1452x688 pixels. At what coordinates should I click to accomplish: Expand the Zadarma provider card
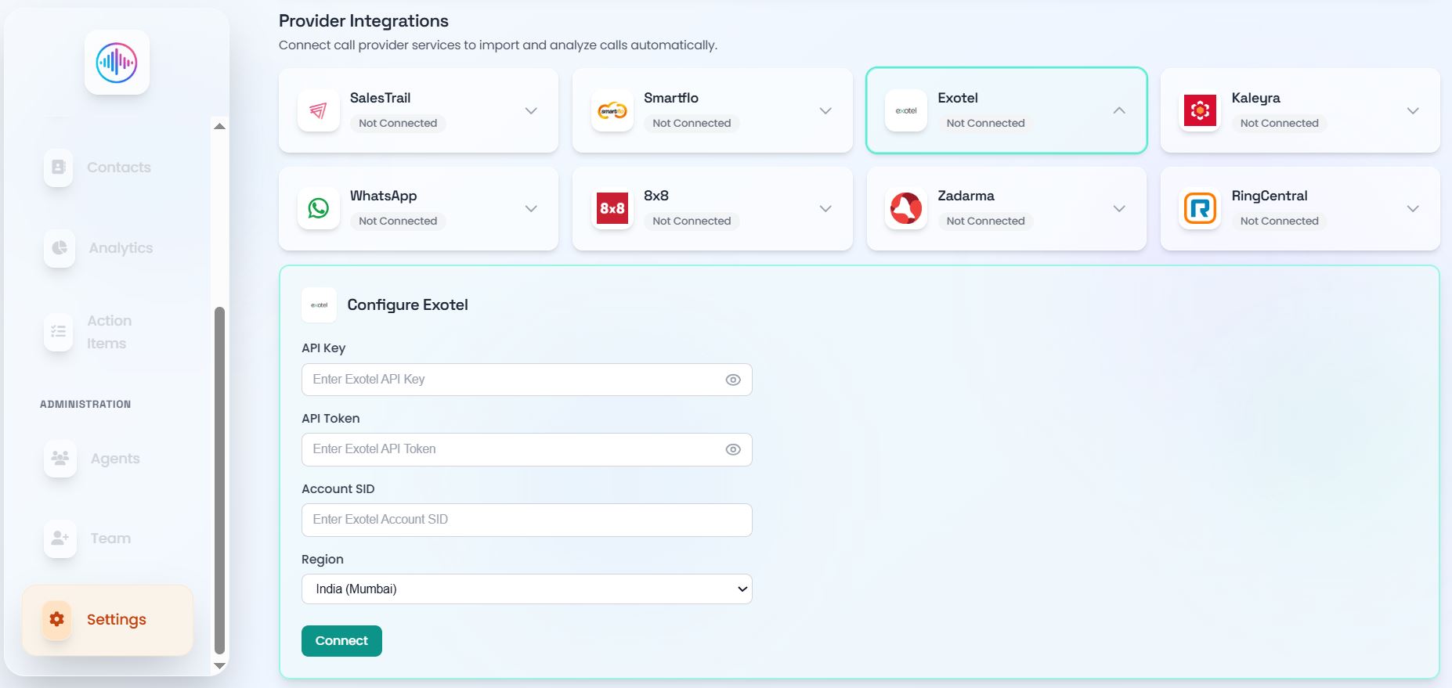pos(1119,208)
